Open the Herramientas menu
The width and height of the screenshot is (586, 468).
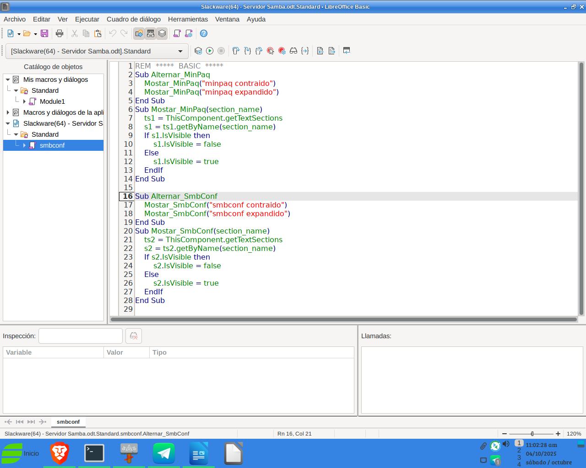point(188,19)
